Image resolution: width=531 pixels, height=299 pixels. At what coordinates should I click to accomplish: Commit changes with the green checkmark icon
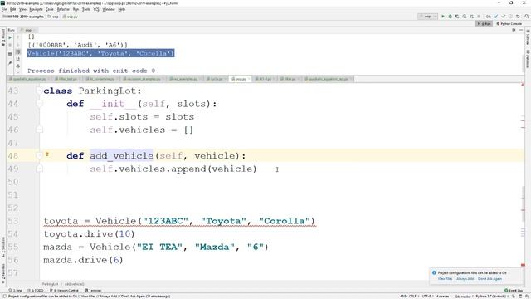[x=504, y=17]
